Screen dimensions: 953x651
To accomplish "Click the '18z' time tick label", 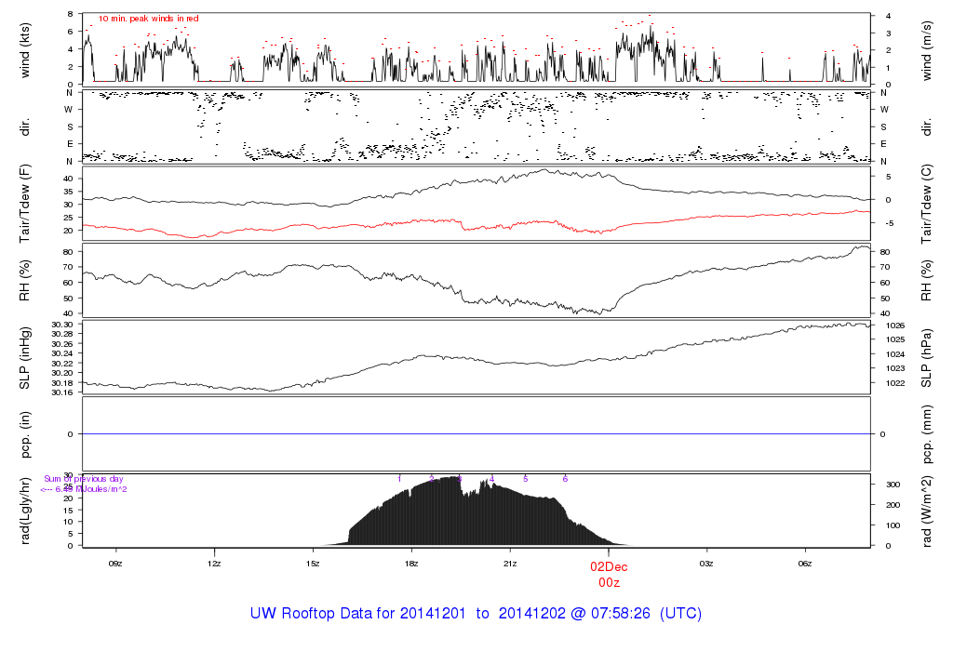I will tap(411, 564).
